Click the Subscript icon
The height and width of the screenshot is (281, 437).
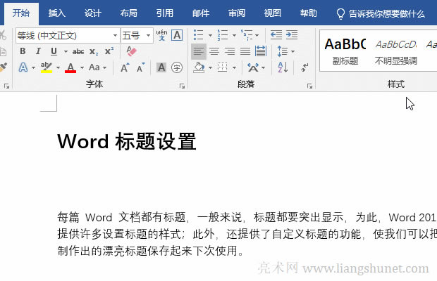pos(94,51)
